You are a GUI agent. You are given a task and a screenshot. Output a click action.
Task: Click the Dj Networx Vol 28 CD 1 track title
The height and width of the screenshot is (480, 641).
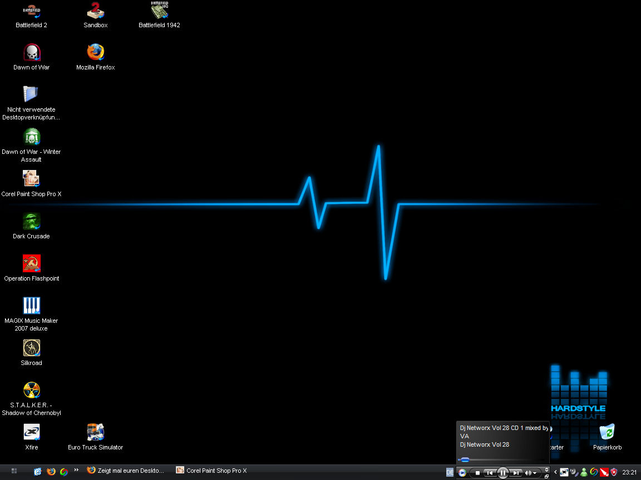504,428
